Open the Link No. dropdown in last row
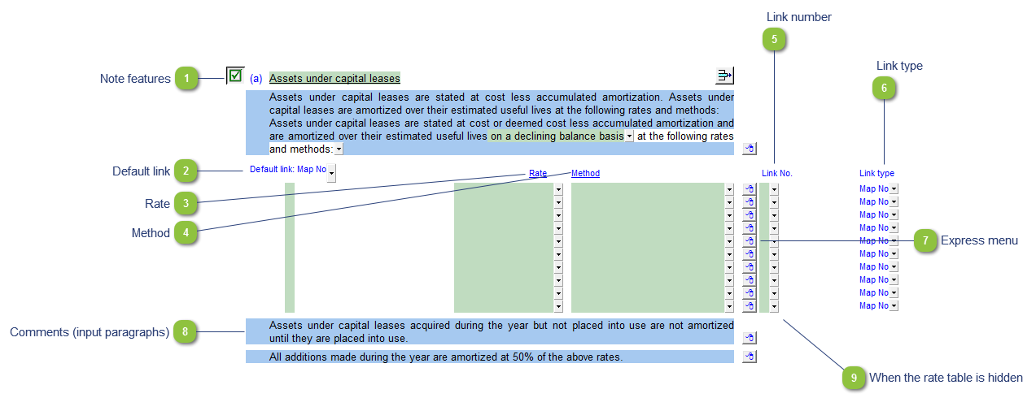The width and height of the screenshot is (1036, 398). (774, 306)
